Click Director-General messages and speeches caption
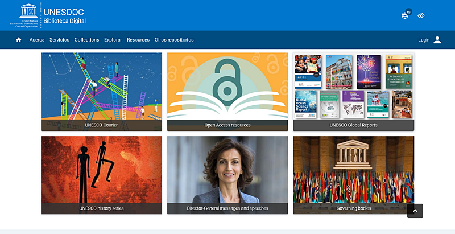The height and width of the screenshot is (234, 455). 227,208
